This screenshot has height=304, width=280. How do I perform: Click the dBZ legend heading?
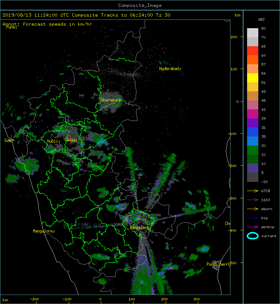pyautogui.click(x=261, y=19)
